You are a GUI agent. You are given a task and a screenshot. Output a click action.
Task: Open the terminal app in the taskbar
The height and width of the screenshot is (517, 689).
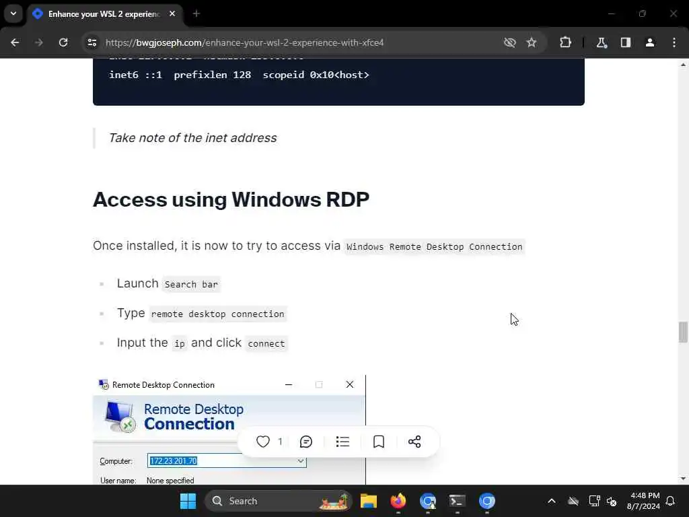tap(457, 501)
